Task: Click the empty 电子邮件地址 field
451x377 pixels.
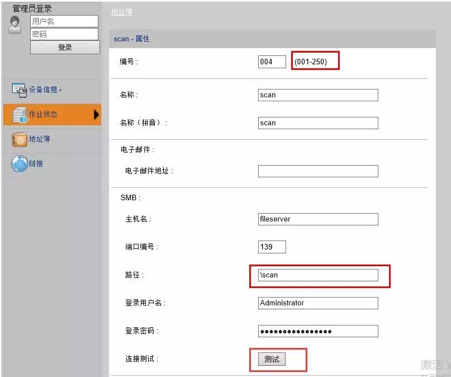Action: point(318,171)
